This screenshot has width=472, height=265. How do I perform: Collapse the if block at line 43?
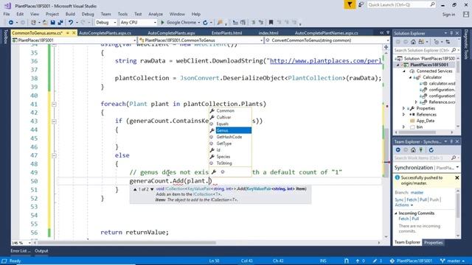pyautogui.click(x=54, y=121)
